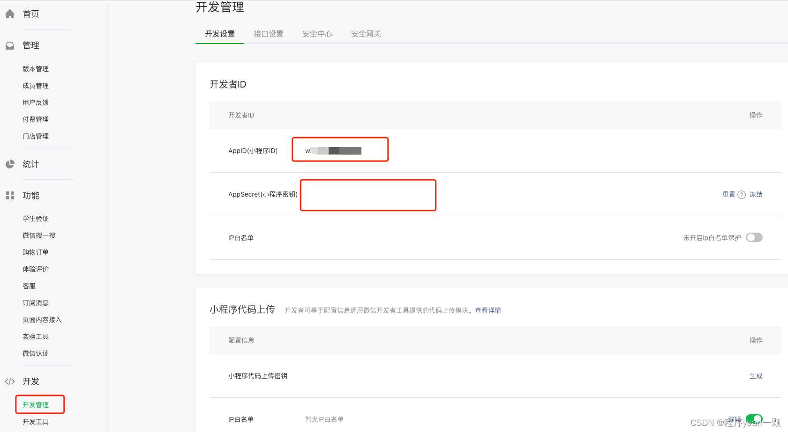Open the 查看详情 link
Image resolution: width=788 pixels, height=432 pixels.
pyautogui.click(x=488, y=310)
